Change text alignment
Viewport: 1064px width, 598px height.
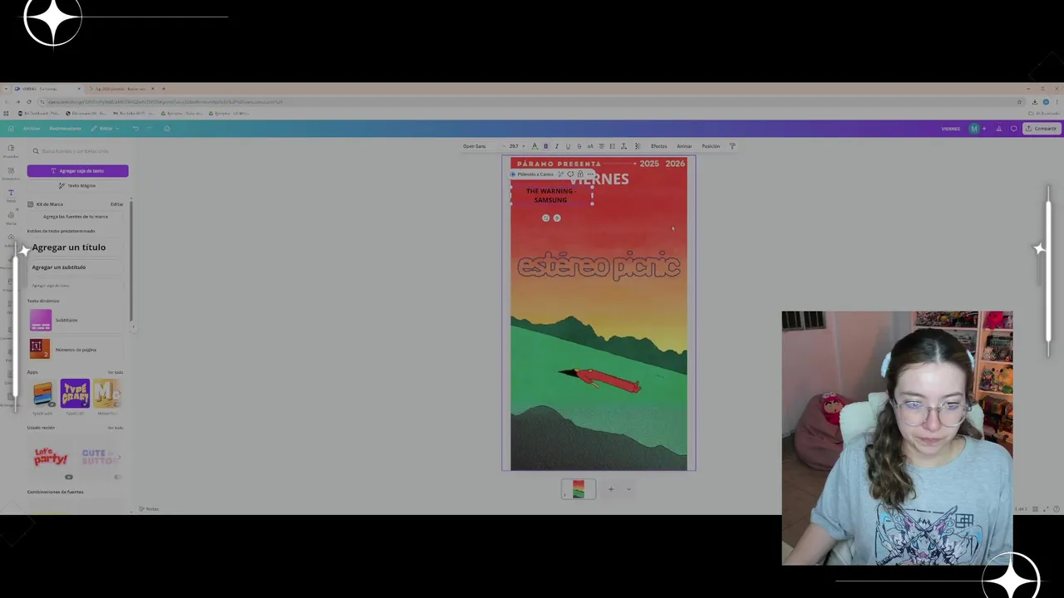point(601,146)
